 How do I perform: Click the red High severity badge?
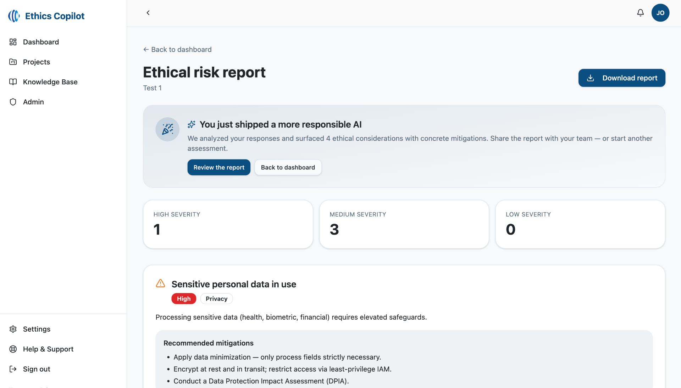coord(184,299)
